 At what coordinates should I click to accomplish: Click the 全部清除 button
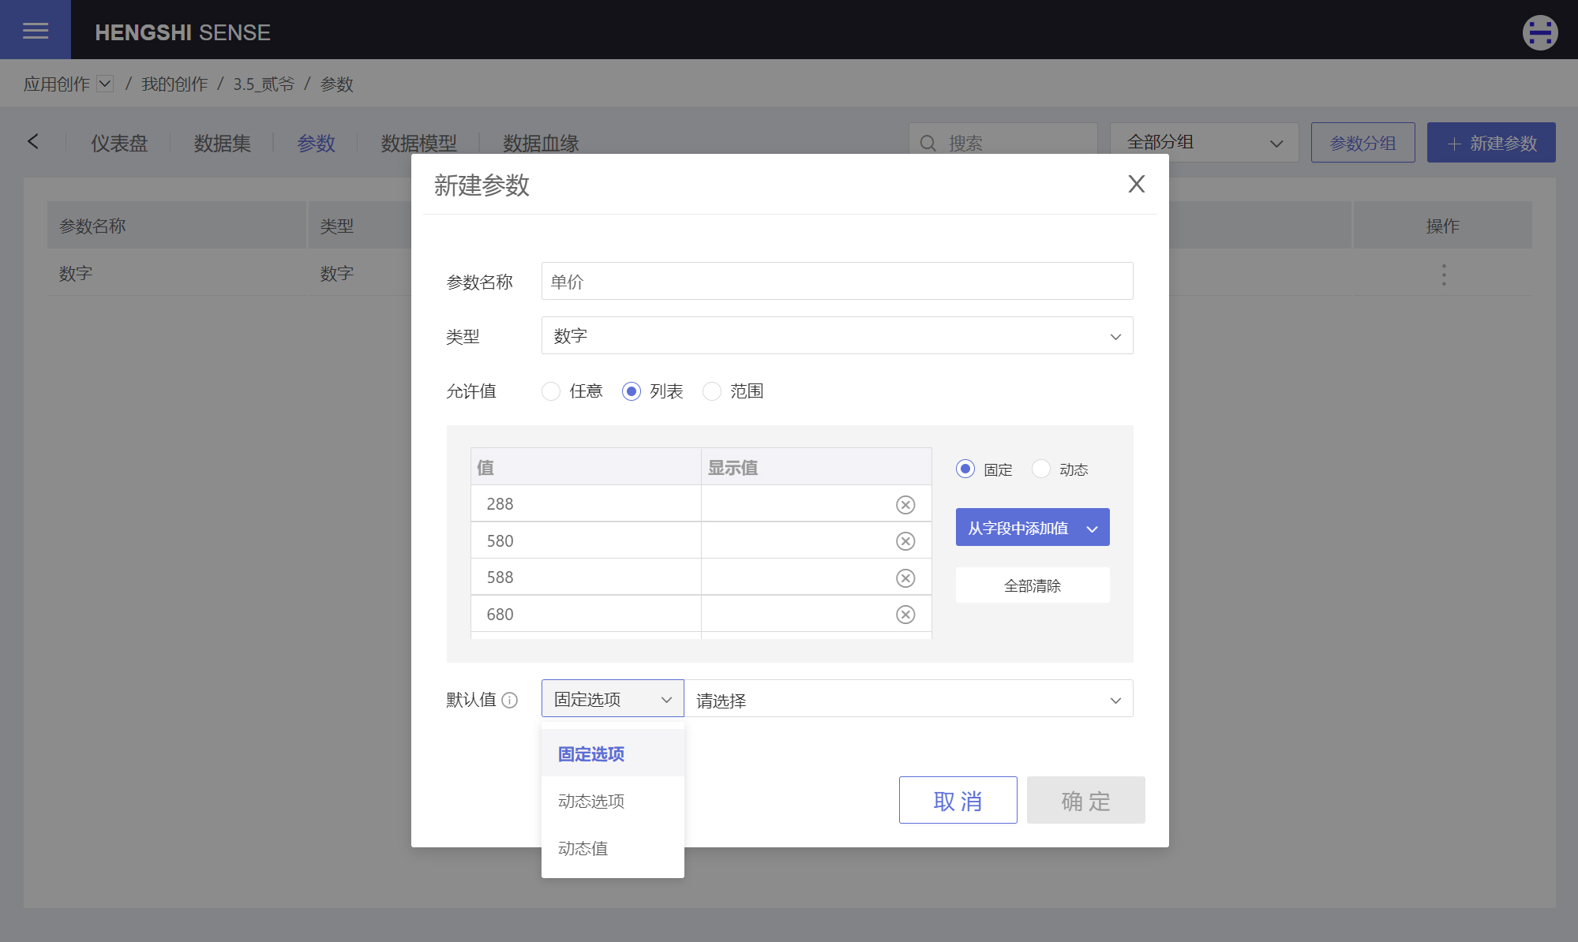coord(1033,585)
